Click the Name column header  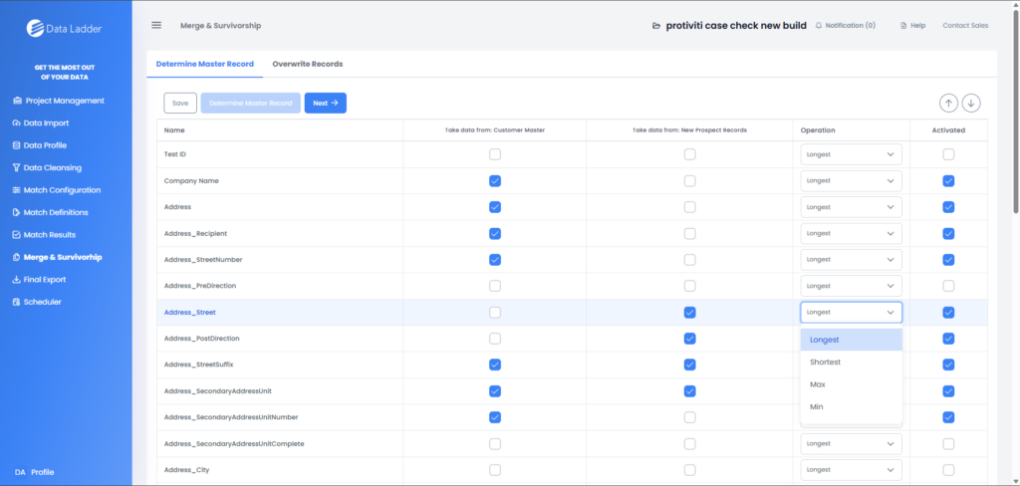point(174,130)
